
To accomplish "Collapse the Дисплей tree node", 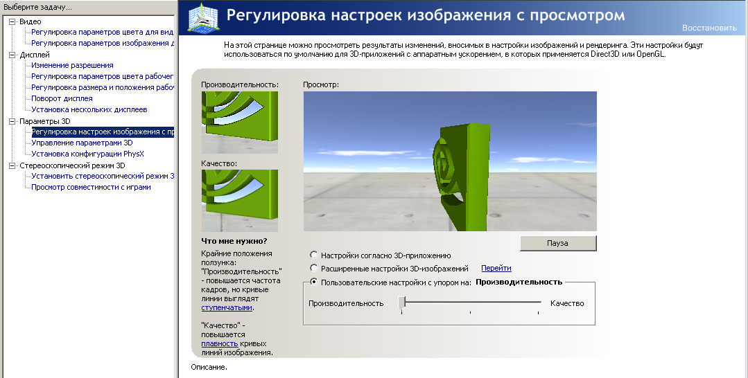I will pos(12,55).
